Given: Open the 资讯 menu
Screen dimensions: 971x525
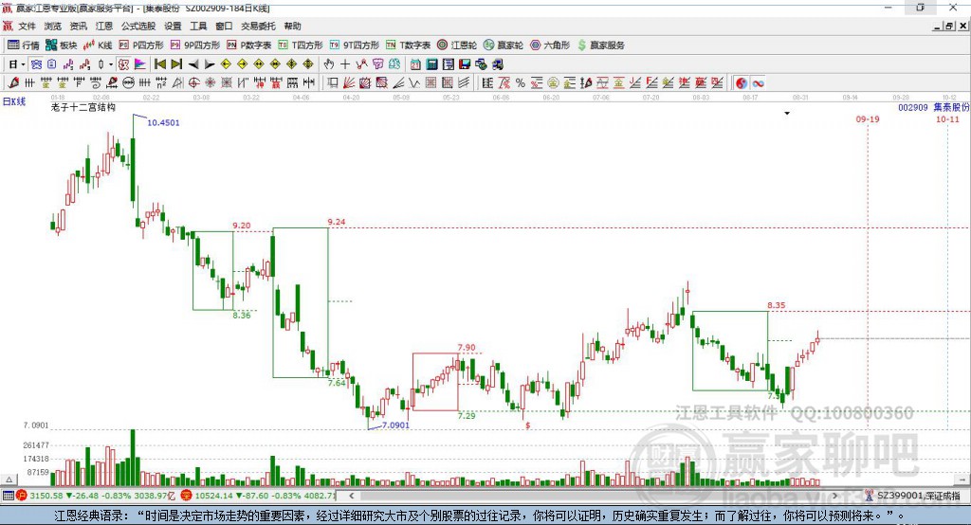Looking at the screenshot, I should point(78,26).
